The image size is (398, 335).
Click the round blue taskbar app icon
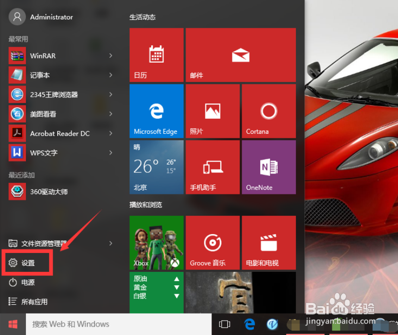pyautogui.click(x=272, y=324)
